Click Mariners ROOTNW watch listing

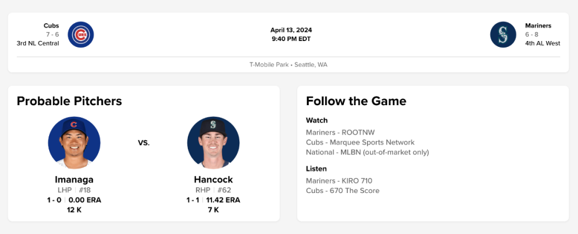click(x=339, y=132)
